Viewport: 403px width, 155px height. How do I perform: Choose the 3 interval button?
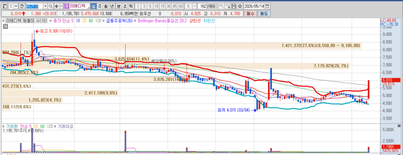point(144,6)
